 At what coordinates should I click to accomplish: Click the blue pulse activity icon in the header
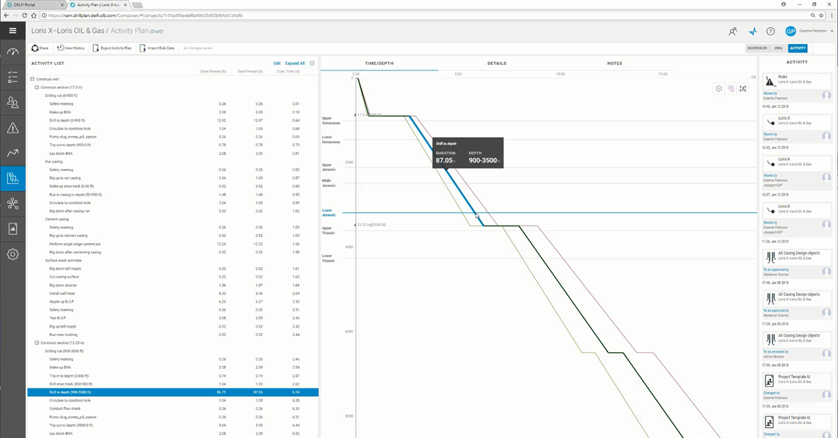pyautogui.click(x=752, y=31)
